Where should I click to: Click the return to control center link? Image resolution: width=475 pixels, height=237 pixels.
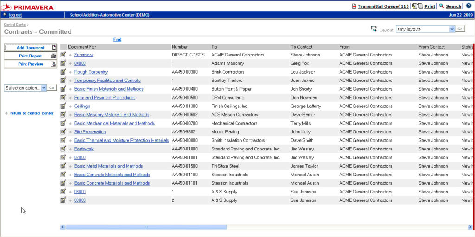pos(32,113)
